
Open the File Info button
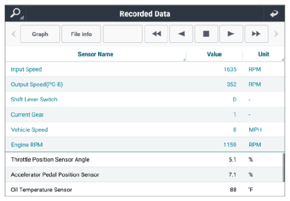click(x=81, y=34)
